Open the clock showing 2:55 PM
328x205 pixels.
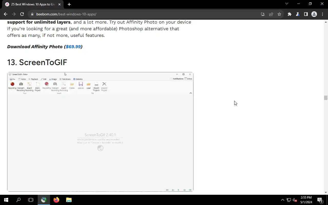[x=306, y=200]
